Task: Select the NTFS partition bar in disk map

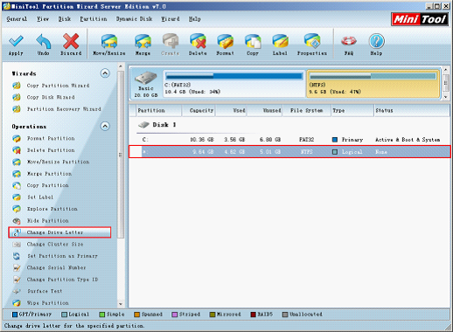Action: [373, 84]
